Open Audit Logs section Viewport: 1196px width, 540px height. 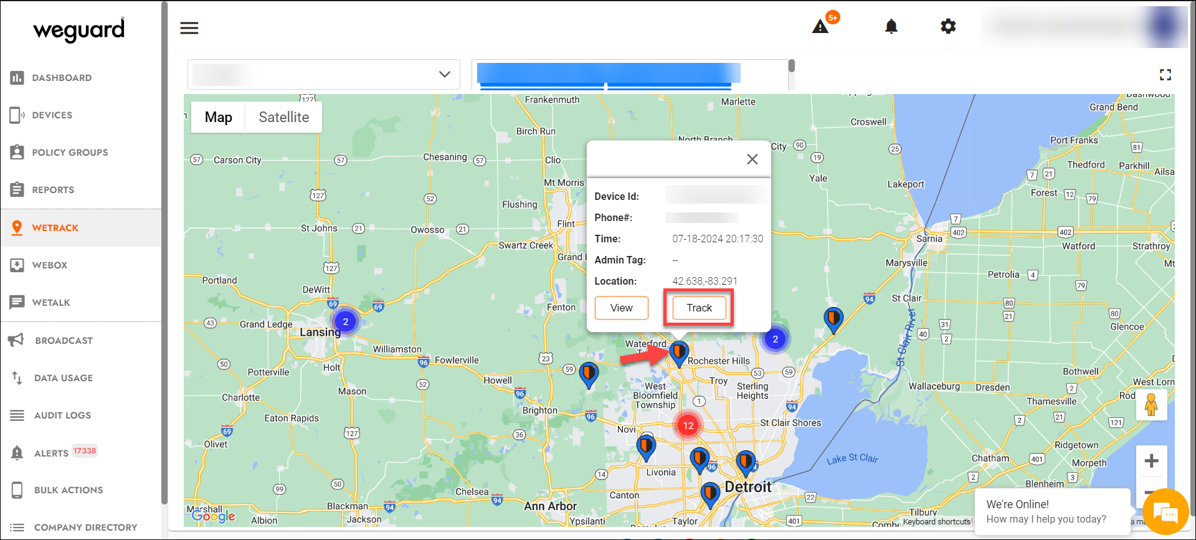(x=62, y=415)
